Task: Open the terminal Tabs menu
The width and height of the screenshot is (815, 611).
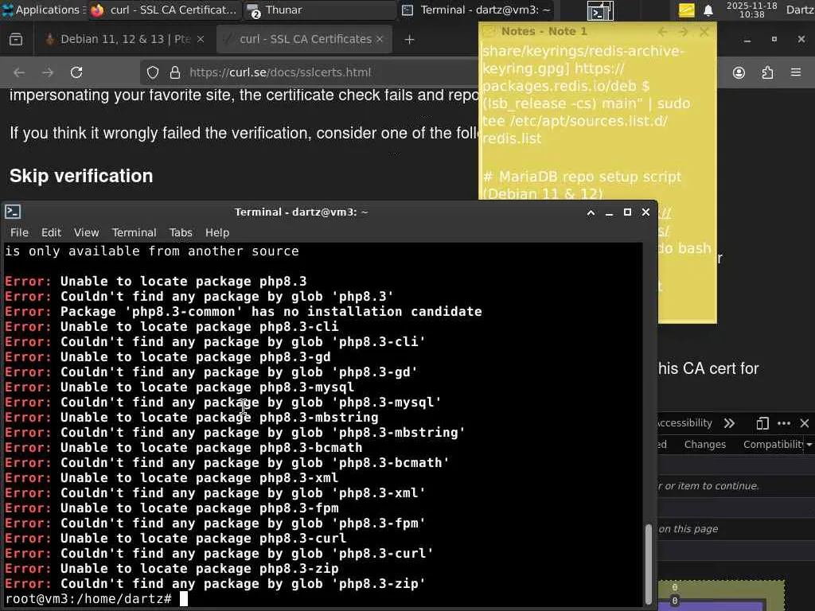Action: [x=181, y=232]
